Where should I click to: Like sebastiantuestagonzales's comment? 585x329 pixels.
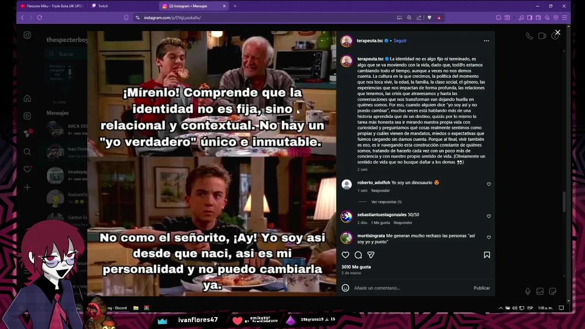coord(489,216)
